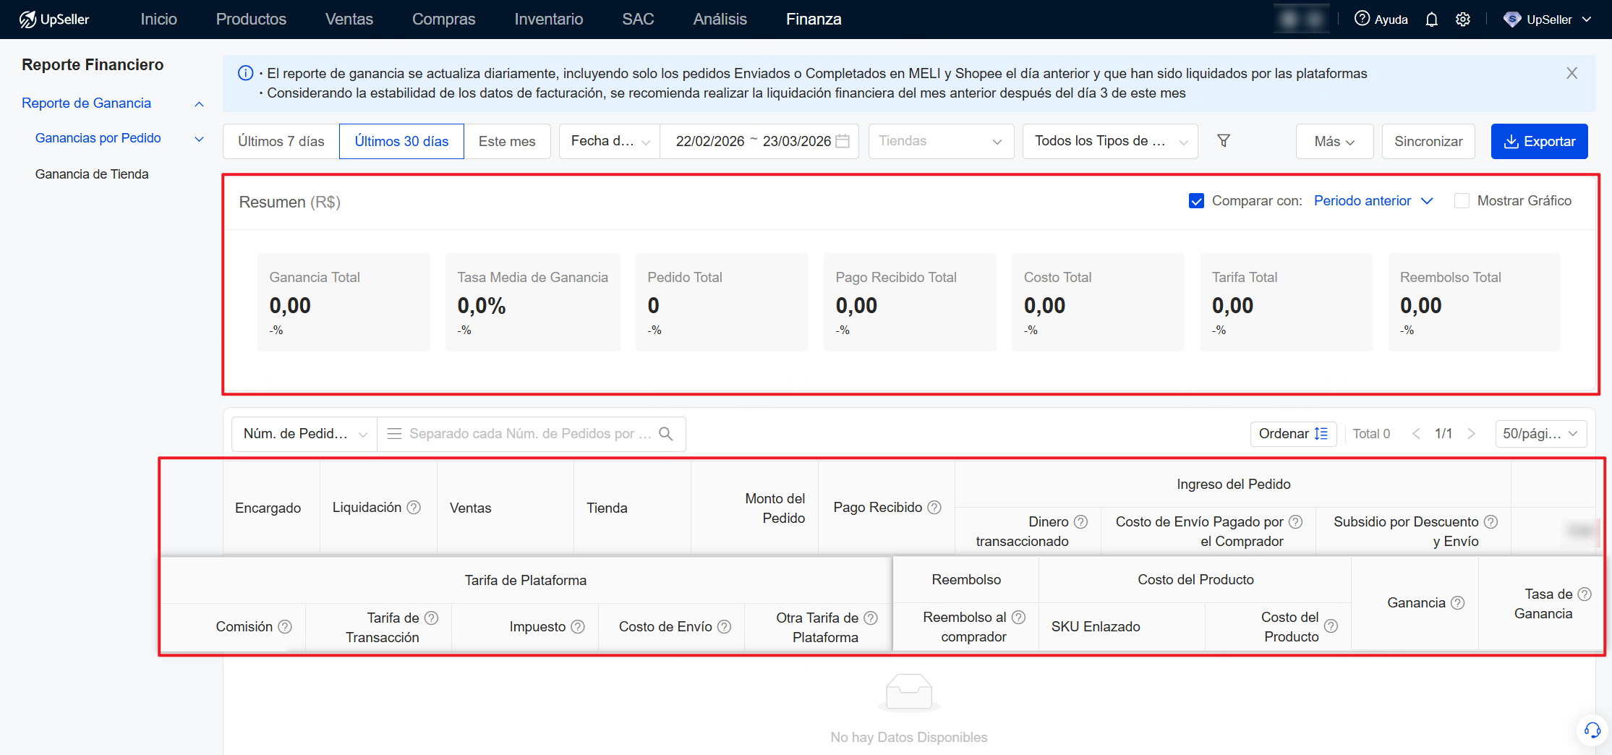Open the Inventario menu

pos(548,20)
